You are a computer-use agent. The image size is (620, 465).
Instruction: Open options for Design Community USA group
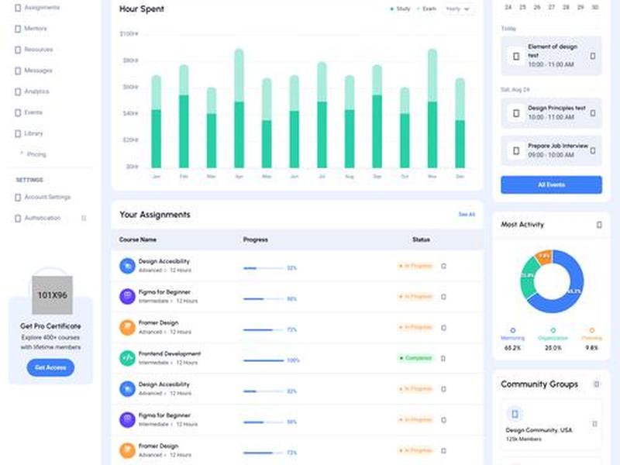594,424
